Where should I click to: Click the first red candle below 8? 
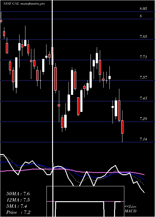tap(1, 21)
